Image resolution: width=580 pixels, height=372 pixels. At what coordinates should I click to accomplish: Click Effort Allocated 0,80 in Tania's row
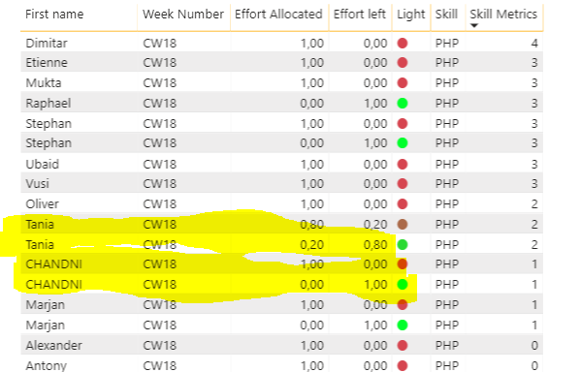click(x=312, y=224)
